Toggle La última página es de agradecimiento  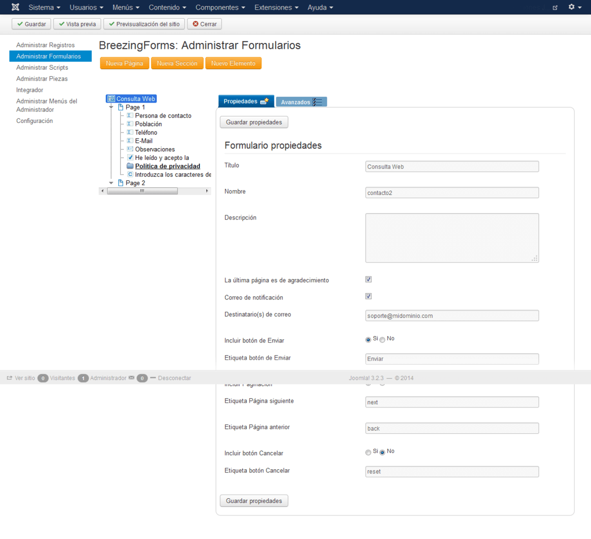coord(368,279)
